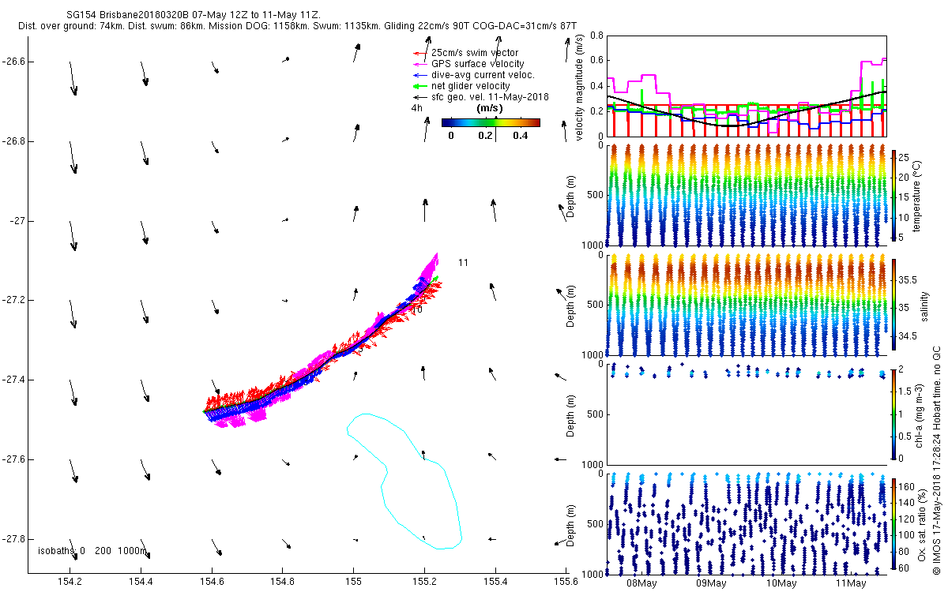948x592 pixels.
Task: Click the oxygen saturation depth section plot
Action: 747,523
